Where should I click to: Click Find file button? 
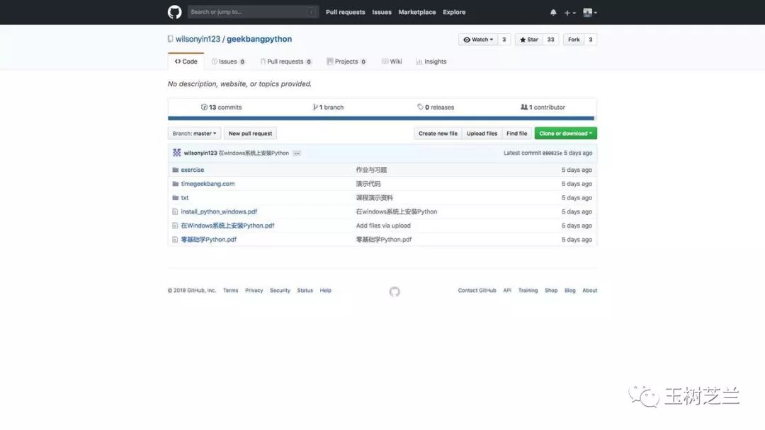tap(516, 134)
